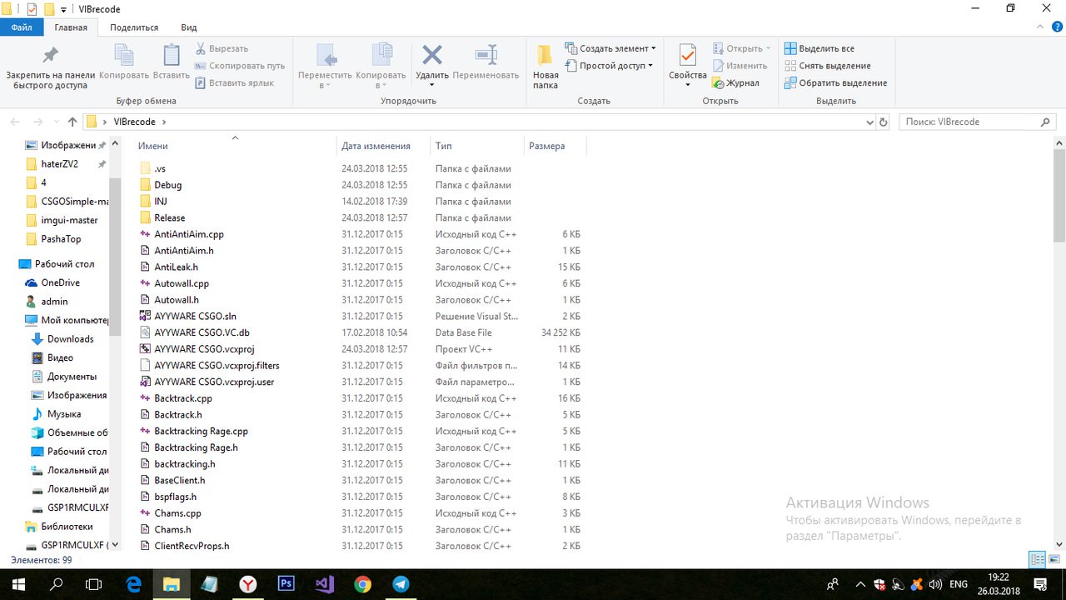
Task: Click the VIBrecode breadcrumb in address bar
Action: 134,122
